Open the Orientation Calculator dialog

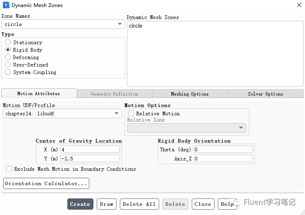tap(46, 183)
